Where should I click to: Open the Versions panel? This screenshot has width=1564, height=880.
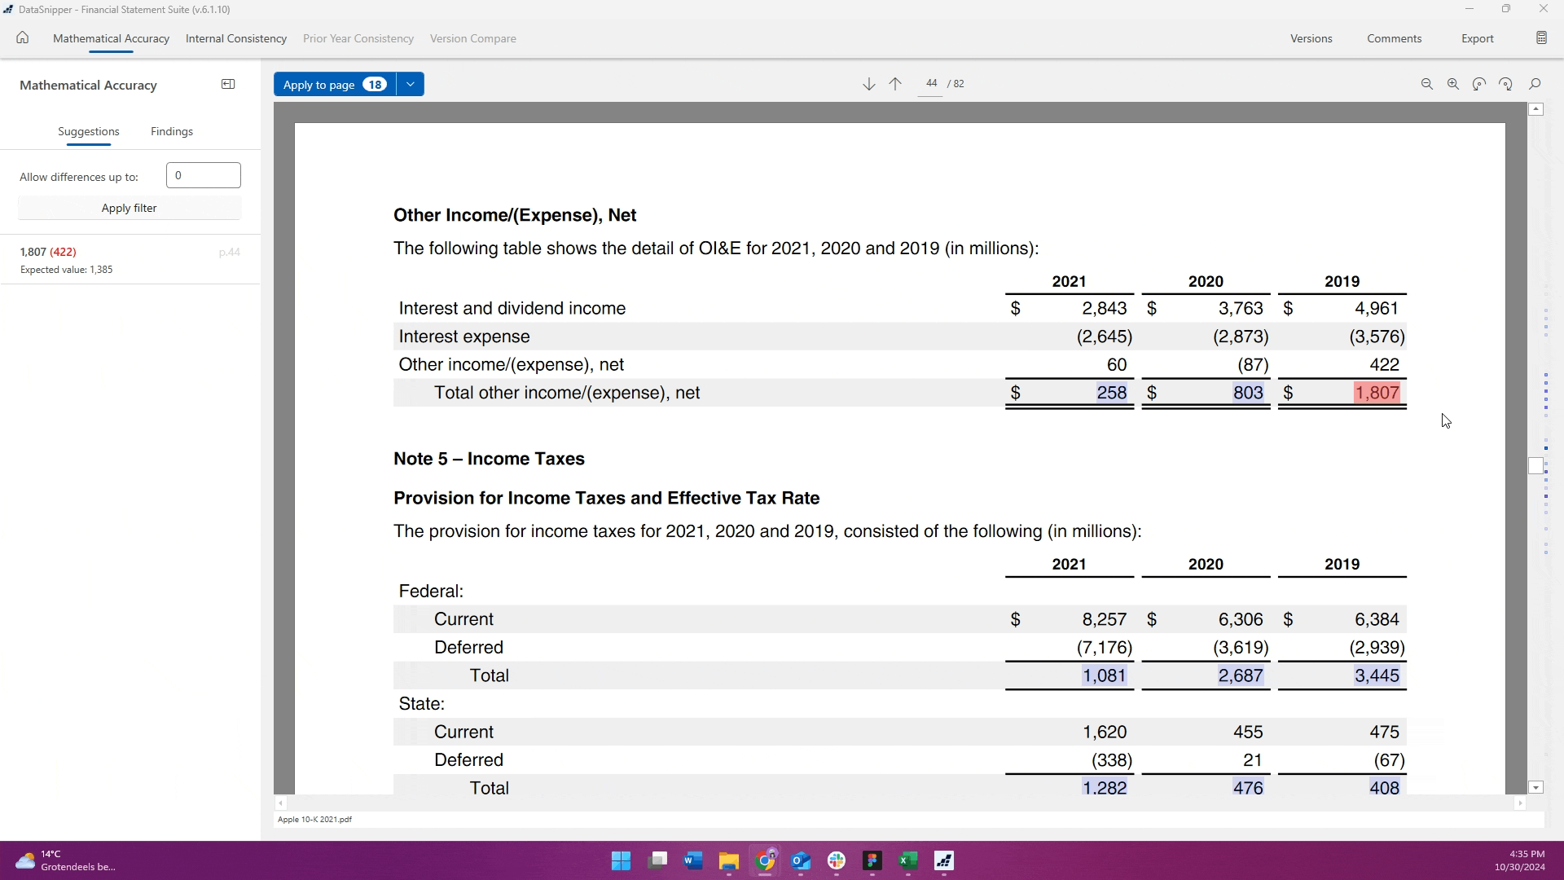(1311, 38)
